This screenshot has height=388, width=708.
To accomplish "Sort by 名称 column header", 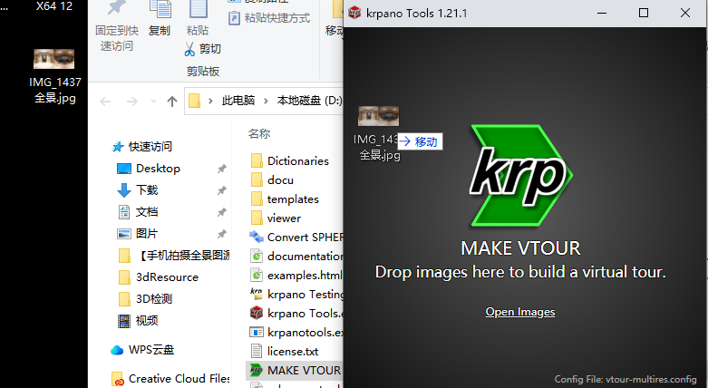I will tap(259, 133).
